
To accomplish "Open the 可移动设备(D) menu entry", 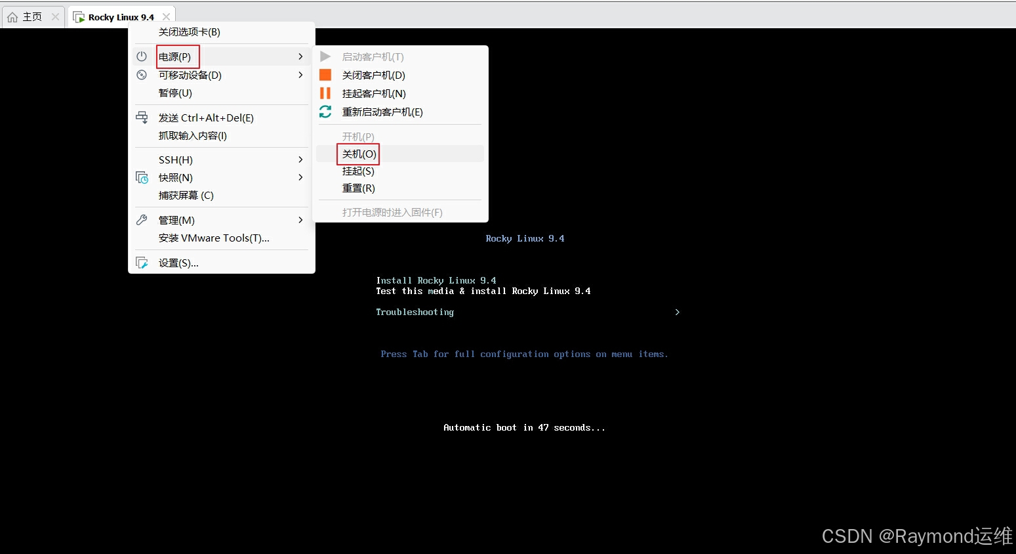I will [222, 75].
